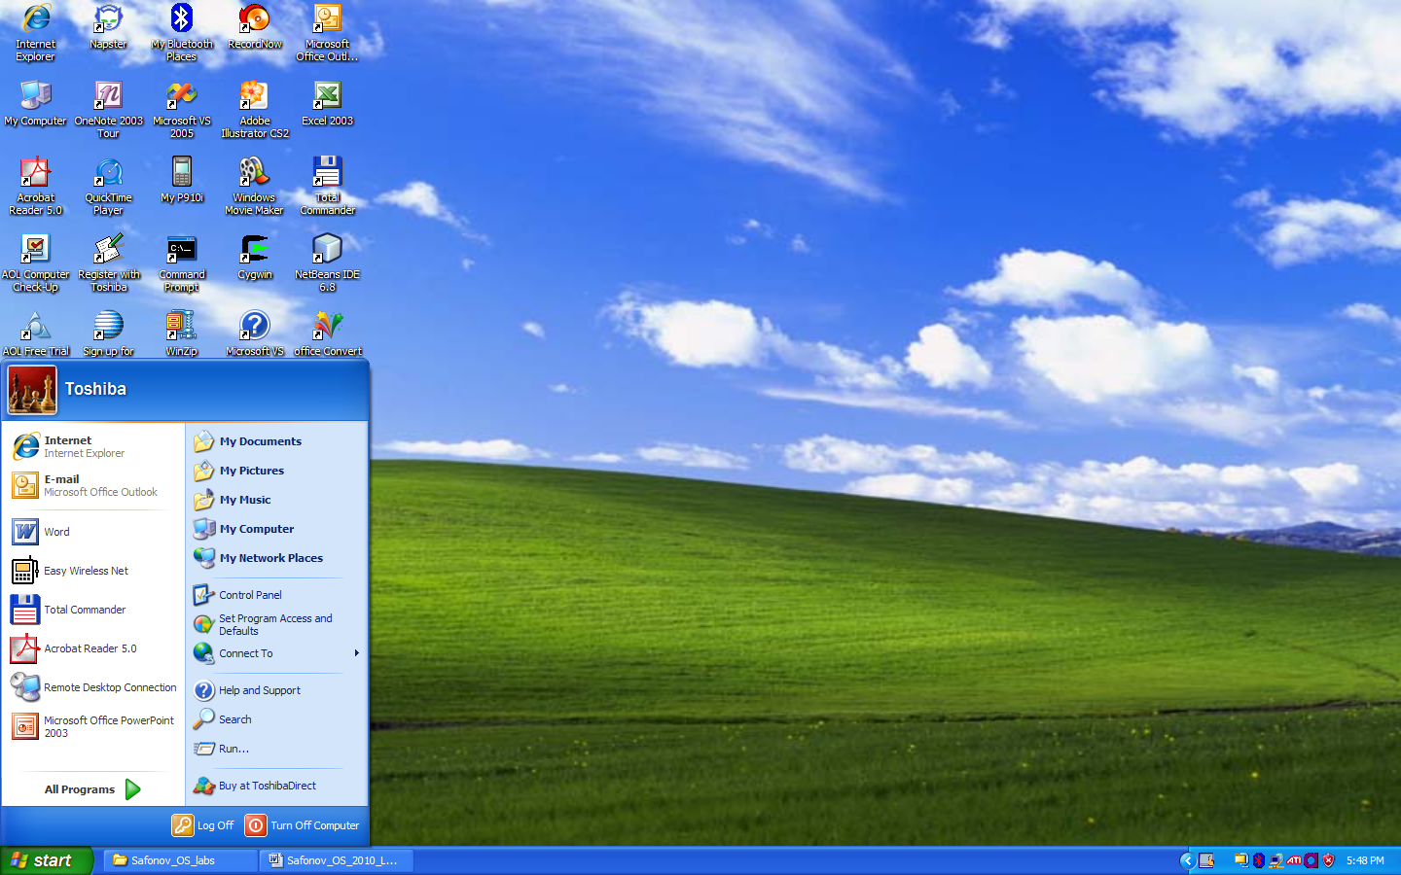This screenshot has height=875, width=1401.
Task: Open the red security shield tray icon
Action: 1329,860
